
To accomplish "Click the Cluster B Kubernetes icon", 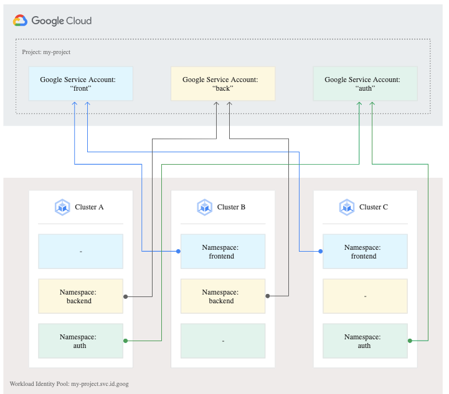I will pos(204,207).
